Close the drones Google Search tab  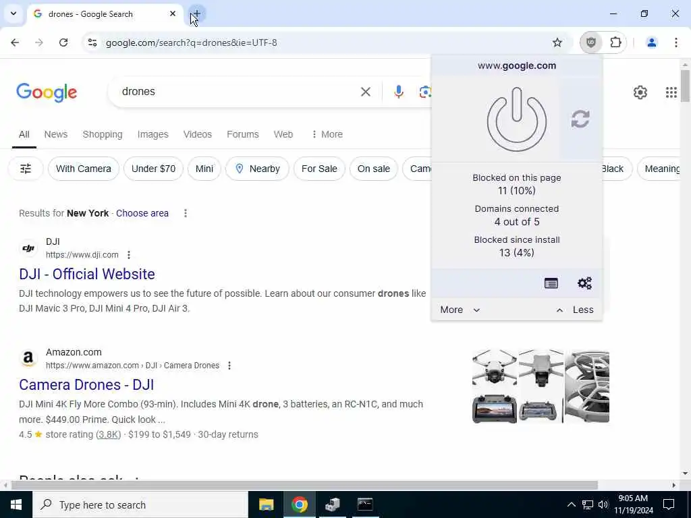pos(173,13)
